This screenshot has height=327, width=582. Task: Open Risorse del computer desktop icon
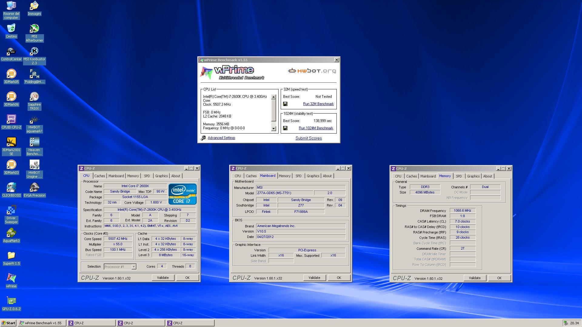click(x=11, y=10)
